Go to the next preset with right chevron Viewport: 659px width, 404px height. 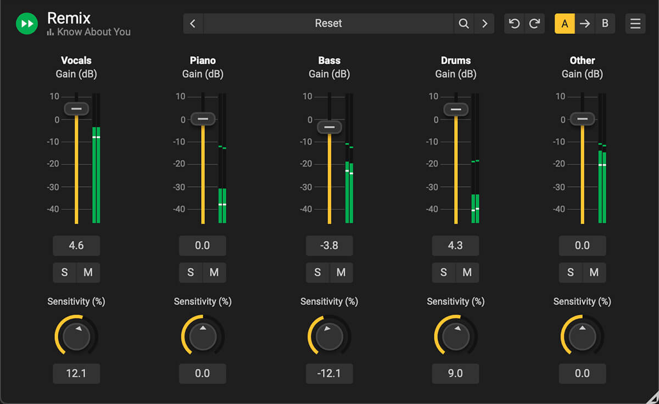(x=484, y=24)
